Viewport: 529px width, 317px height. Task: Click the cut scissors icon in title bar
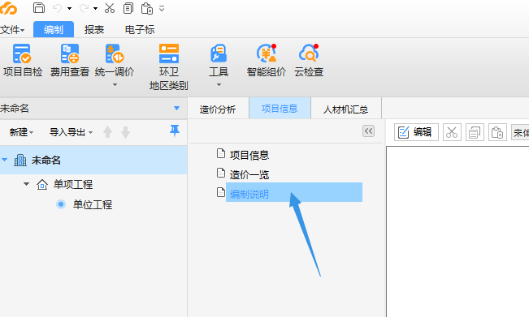pyautogui.click(x=110, y=8)
